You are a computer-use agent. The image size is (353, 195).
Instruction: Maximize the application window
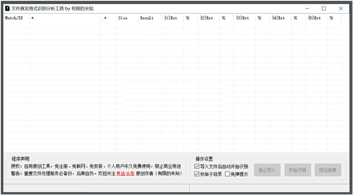(323, 8)
